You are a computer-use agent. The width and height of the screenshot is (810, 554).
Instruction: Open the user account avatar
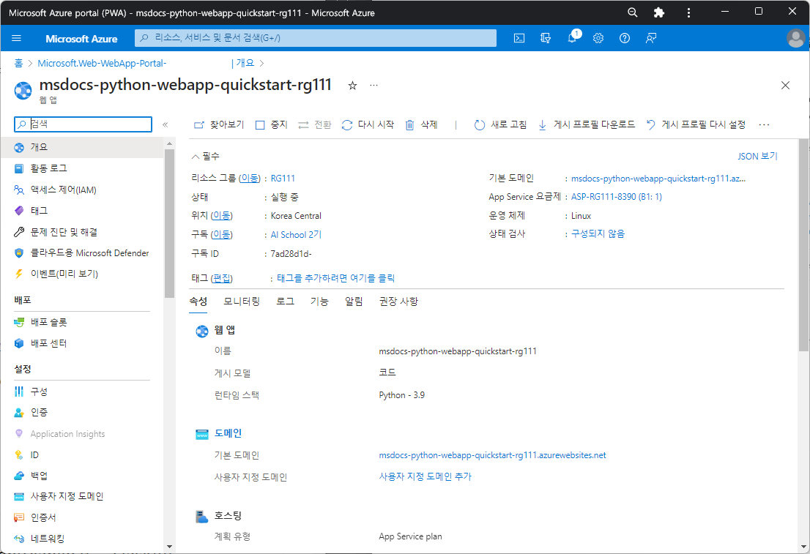[795, 38]
